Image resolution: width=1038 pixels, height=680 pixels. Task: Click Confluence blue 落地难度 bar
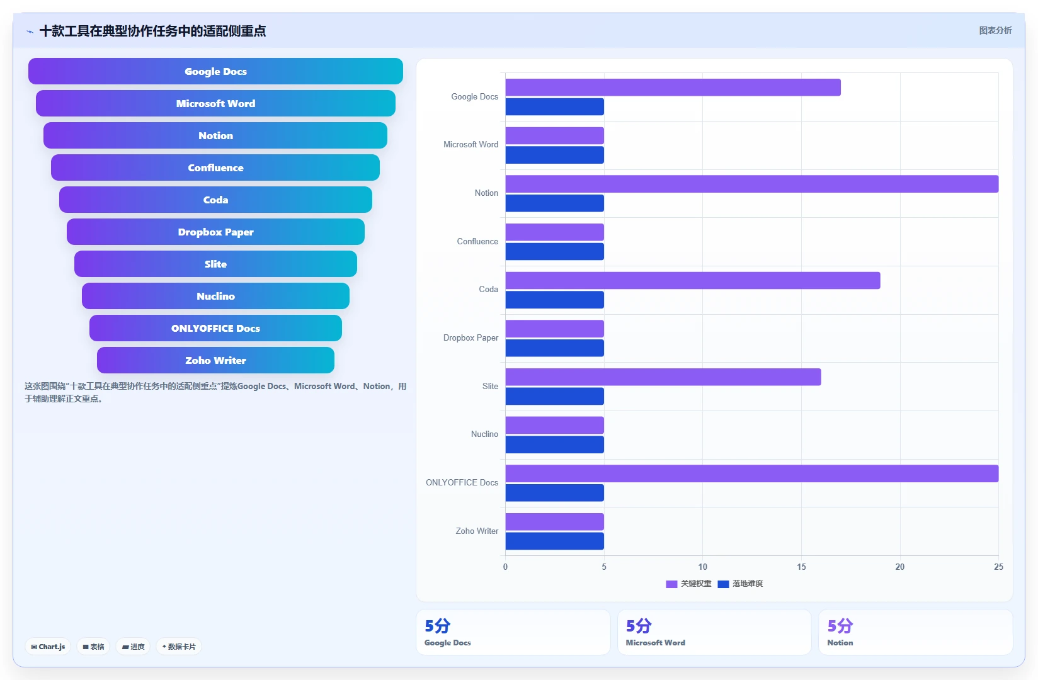(554, 252)
